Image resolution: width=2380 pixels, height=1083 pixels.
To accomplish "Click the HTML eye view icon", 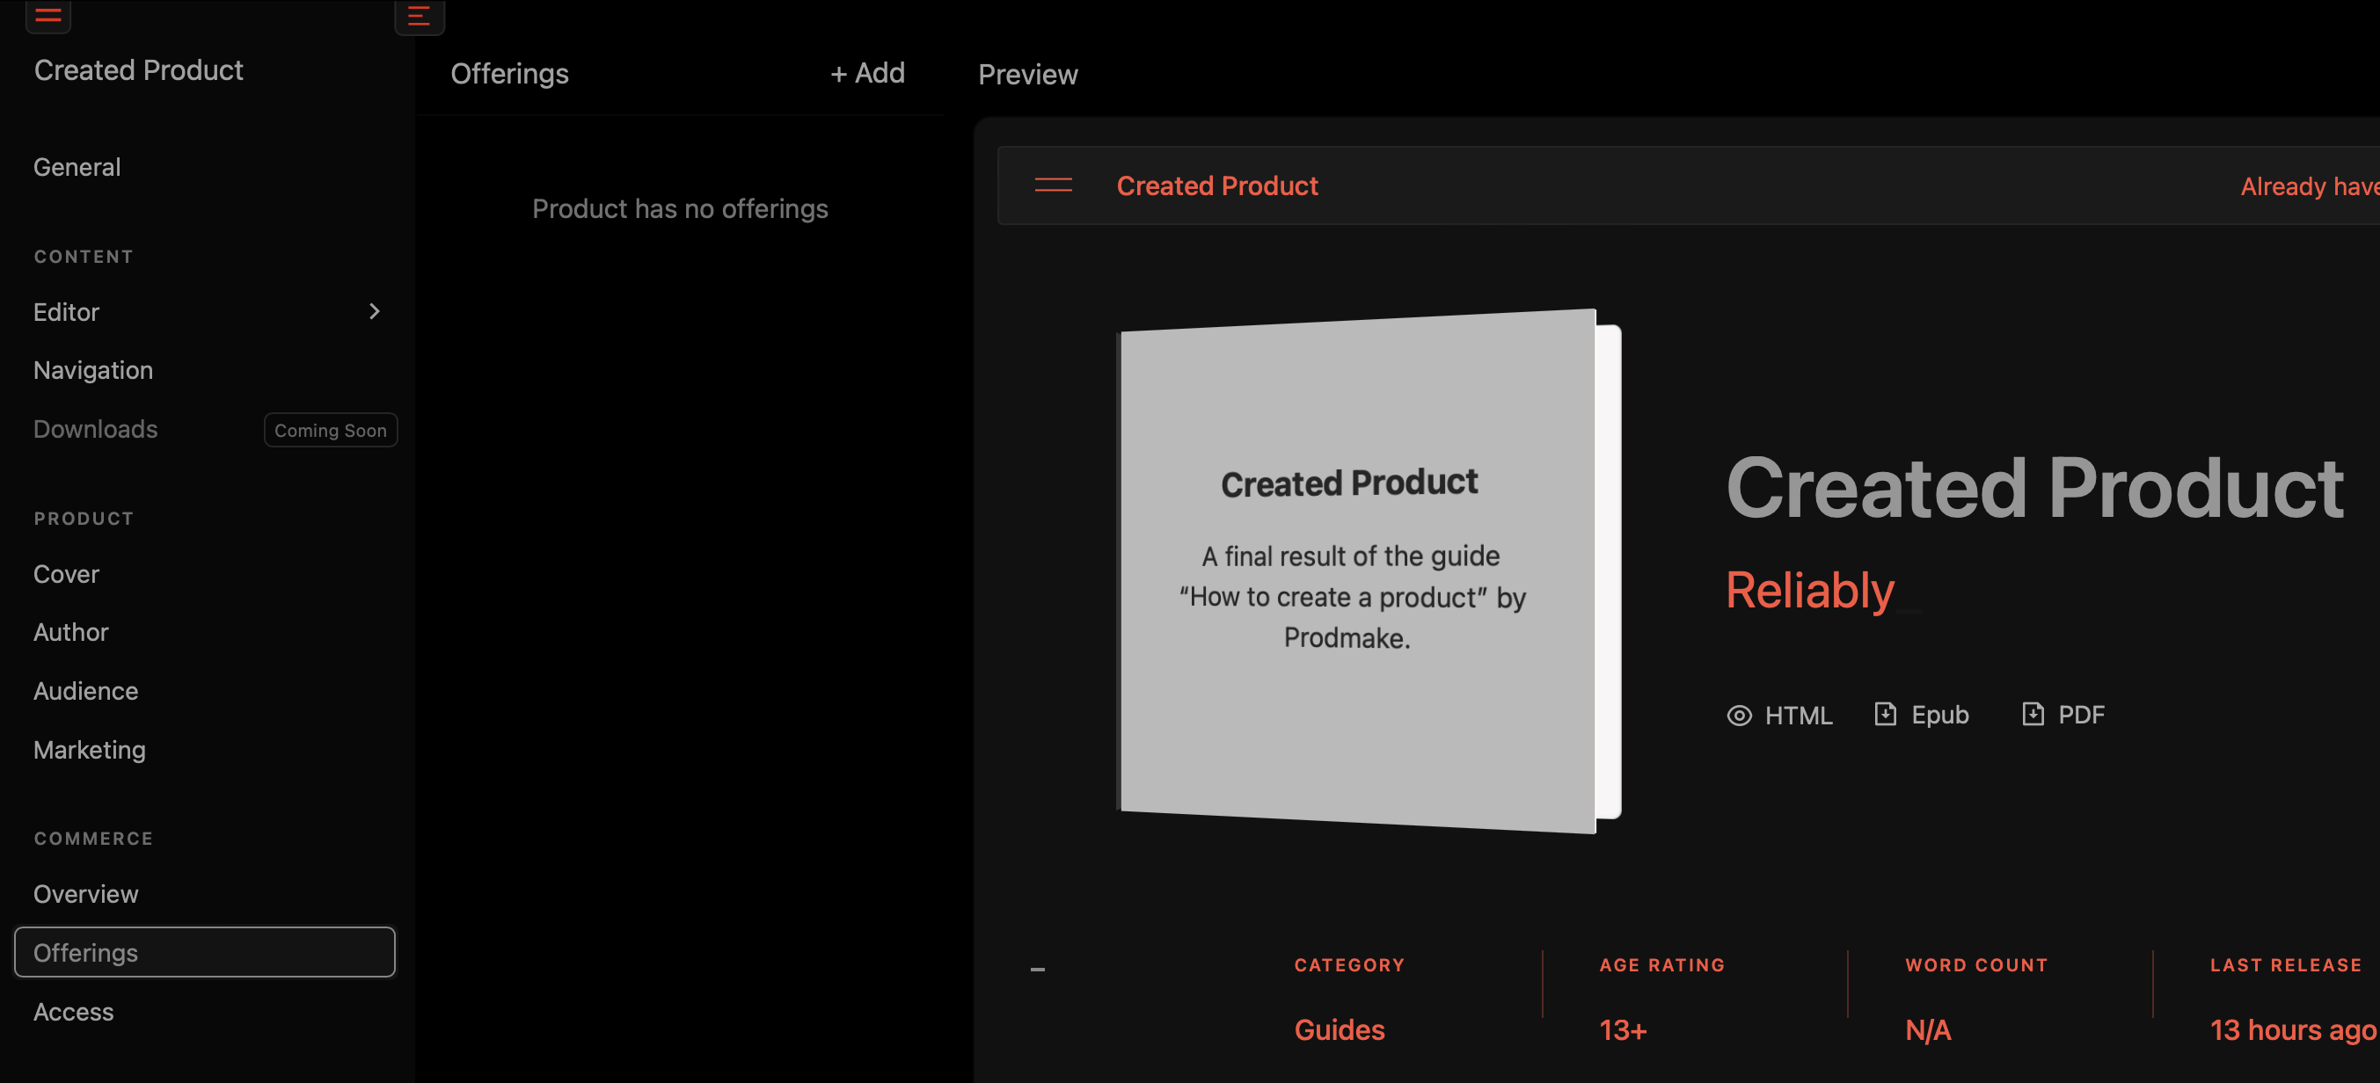I will tap(1739, 716).
